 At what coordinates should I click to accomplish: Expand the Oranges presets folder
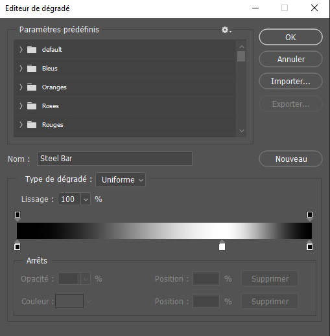pos(21,87)
